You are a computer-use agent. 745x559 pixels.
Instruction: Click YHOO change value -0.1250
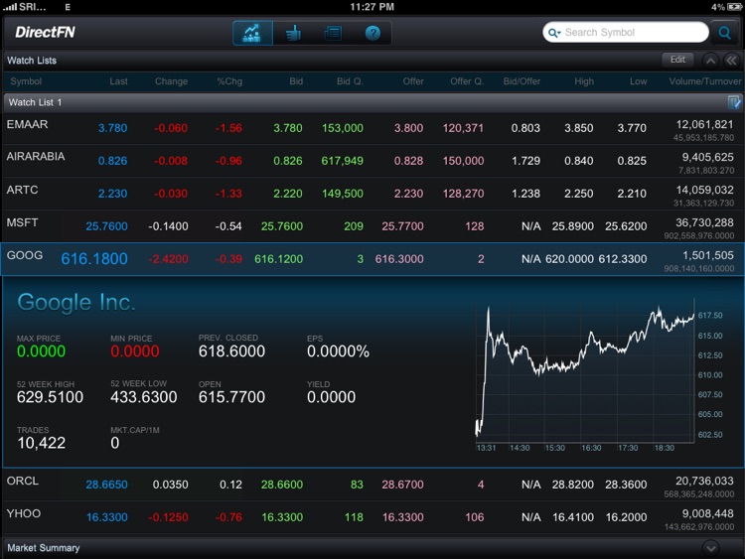[x=168, y=517]
